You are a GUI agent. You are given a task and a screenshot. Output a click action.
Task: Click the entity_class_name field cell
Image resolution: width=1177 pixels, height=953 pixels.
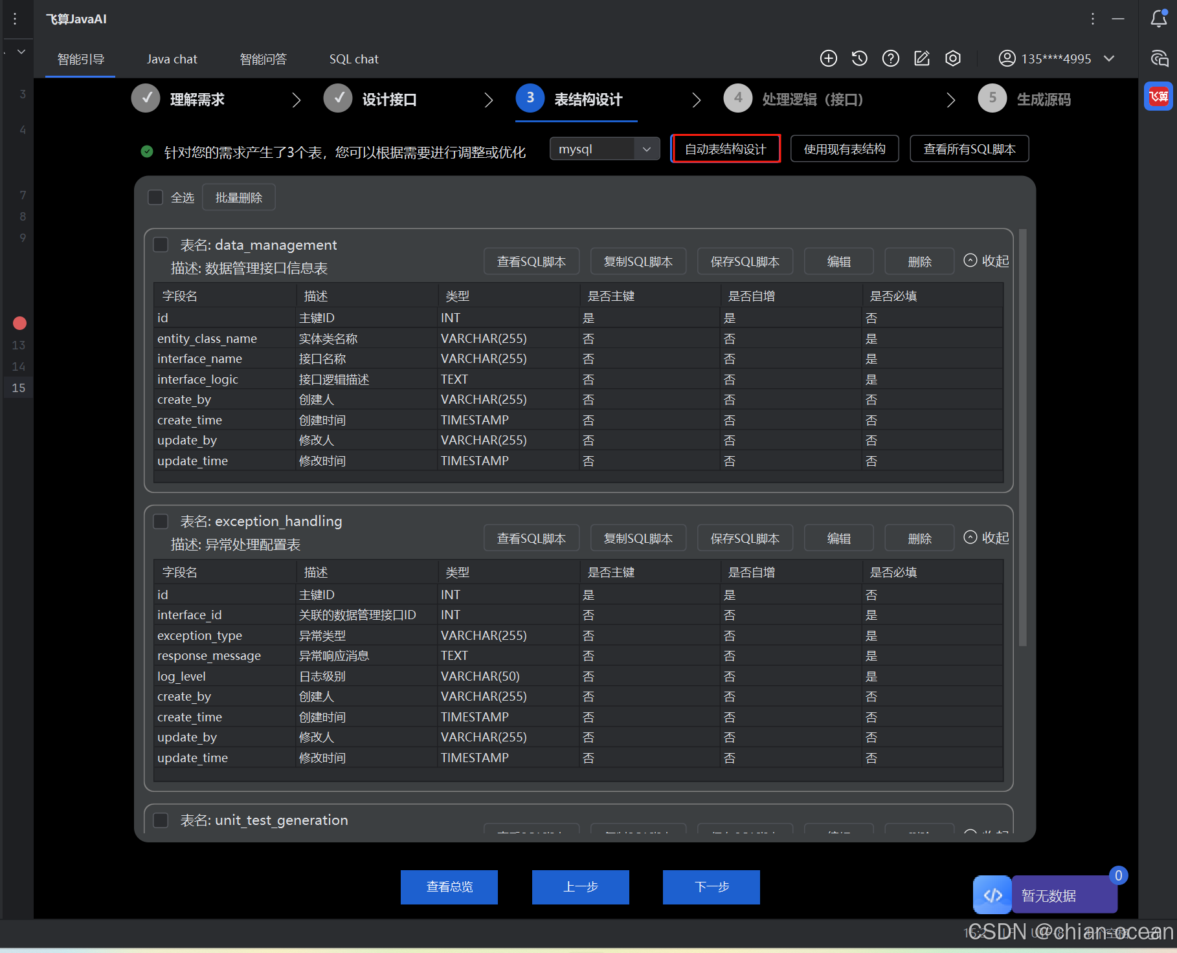click(x=225, y=338)
